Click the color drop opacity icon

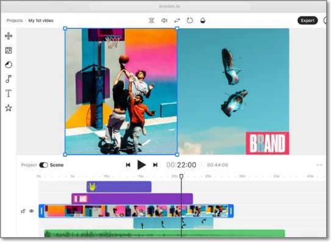pos(202,21)
